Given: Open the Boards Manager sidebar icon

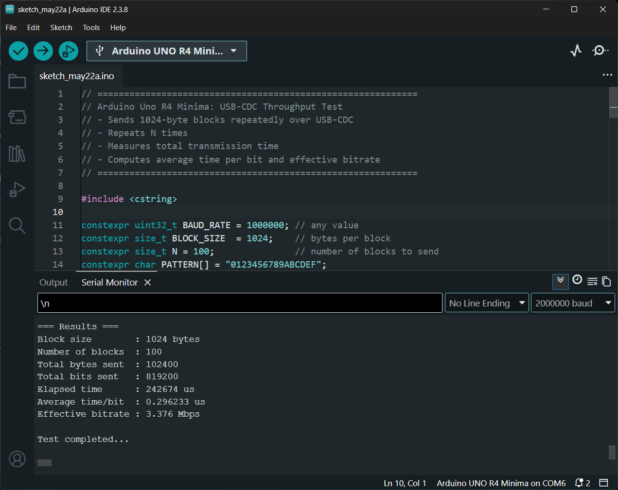Looking at the screenshot, I should [x=17, y=117].
